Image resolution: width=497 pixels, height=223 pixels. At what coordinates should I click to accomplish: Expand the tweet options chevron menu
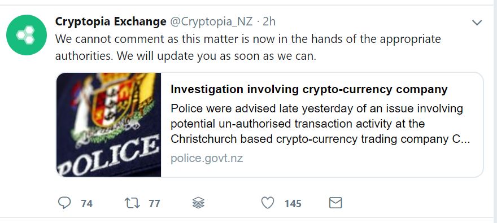477,23
